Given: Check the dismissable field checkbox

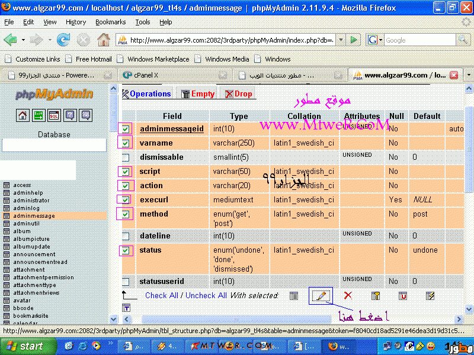Looking at the screenshot, I should 126,157.
